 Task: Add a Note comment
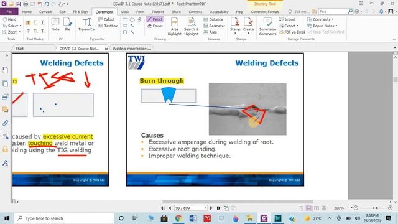click(x=55, y=24)
